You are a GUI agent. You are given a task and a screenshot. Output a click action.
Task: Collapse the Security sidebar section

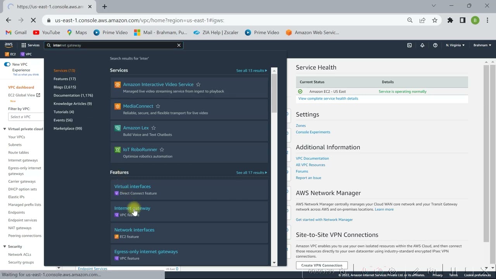coord(5,246)
